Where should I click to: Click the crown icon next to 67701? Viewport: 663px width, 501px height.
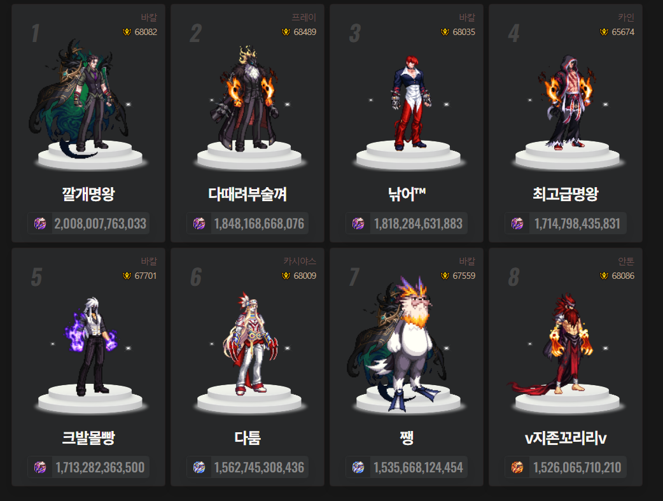pos(127,276)
